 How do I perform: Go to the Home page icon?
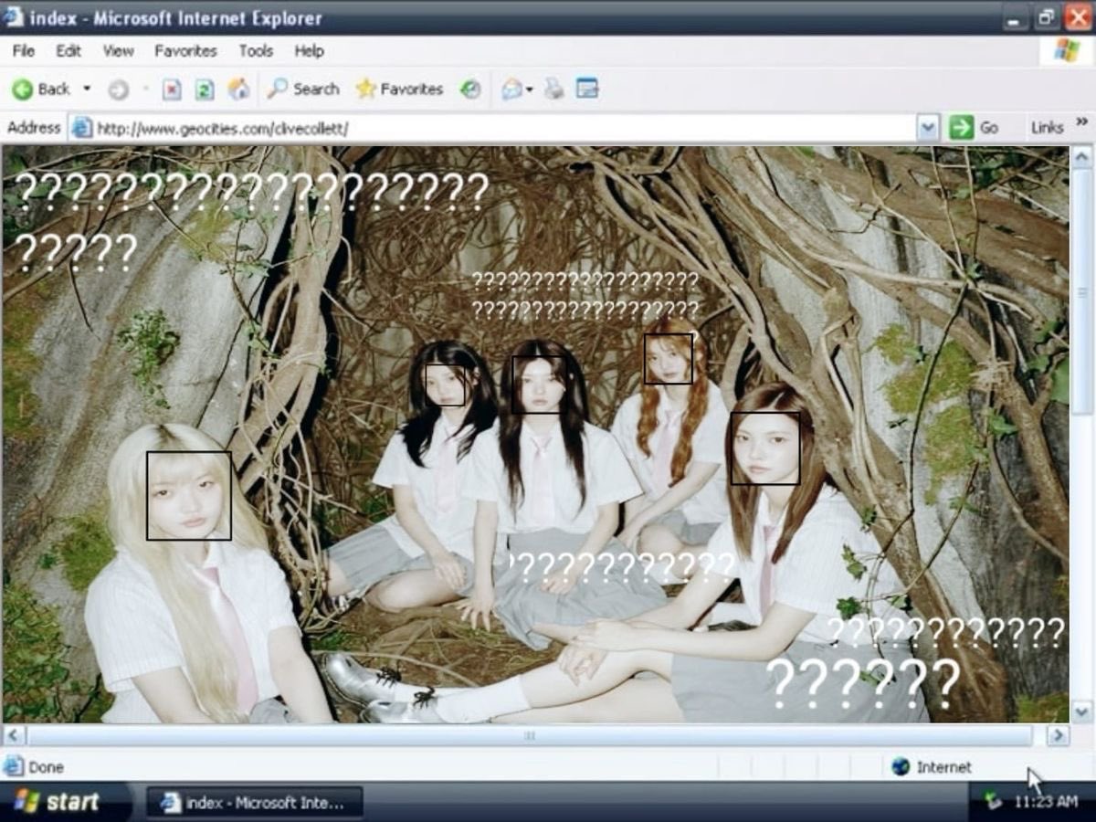point(238,89)
